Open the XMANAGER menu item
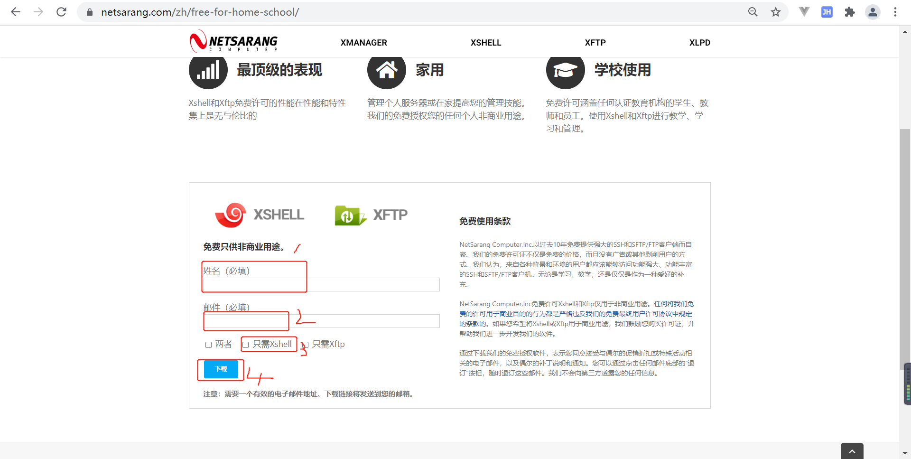 click(364, 43)
